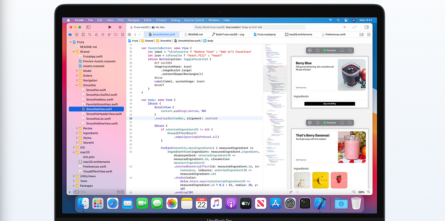Click the Live Preview play icon above Berry Blue
This screenshot has width=445, height=221.
click(310, 50)
